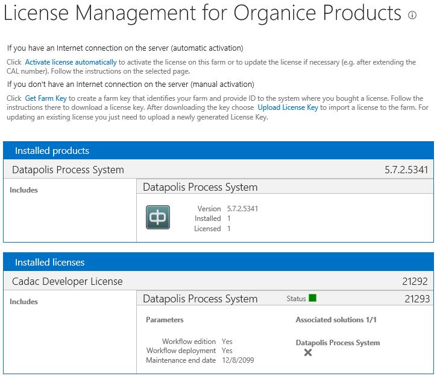Click version 5.7.2.5341 in the product header row

pyautogui.click(x=406, y=170)
